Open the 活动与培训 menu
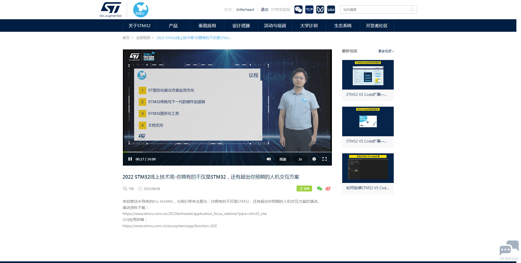The height and width of the screenshot is (263, 521). 275,26
